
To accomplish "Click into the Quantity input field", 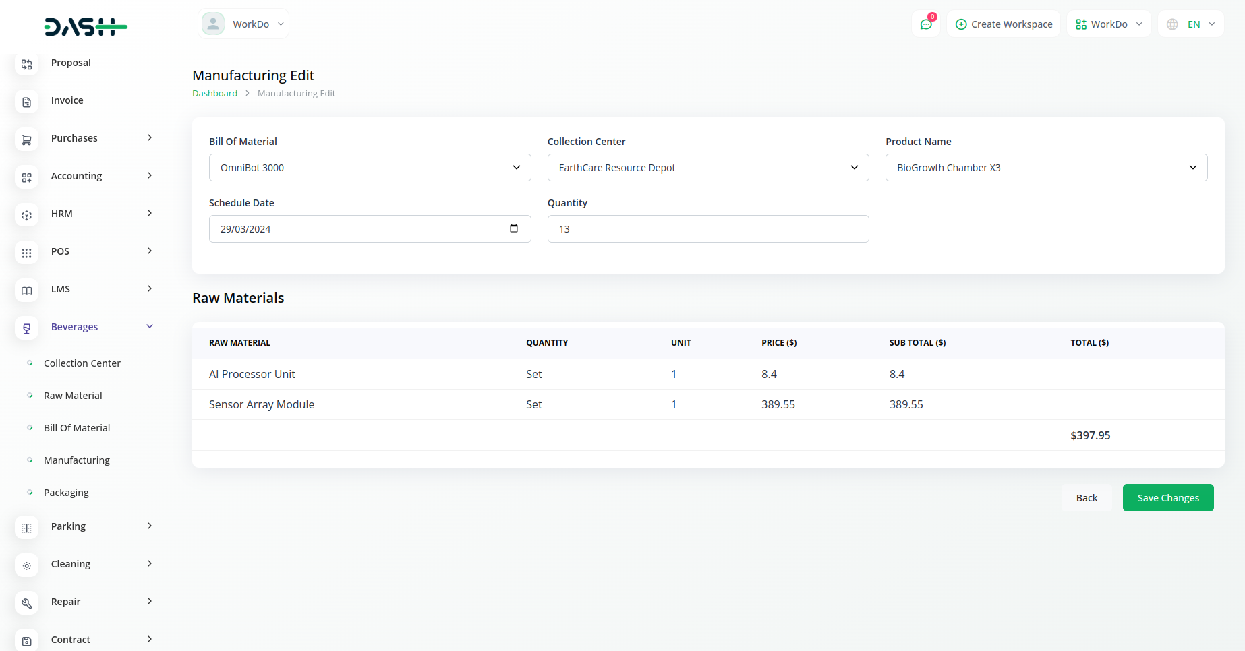I will click(707, 229).
